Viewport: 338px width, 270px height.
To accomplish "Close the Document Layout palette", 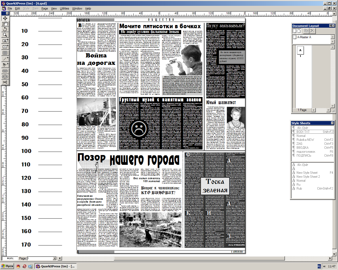I will [x=333, y=26].
